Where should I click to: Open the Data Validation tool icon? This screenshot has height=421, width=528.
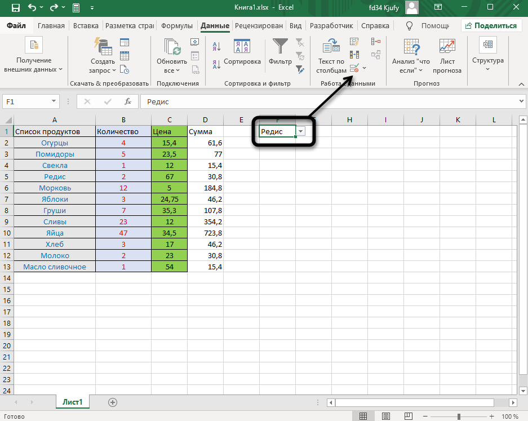click(x=354, y=68)
